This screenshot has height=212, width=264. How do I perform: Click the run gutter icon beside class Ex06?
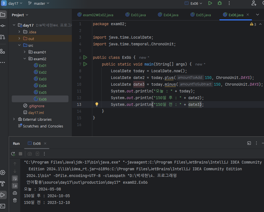[x=85, y=57]
